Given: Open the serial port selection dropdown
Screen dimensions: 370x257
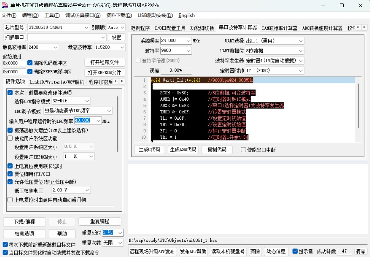Looking at the screenshot, I should (67, 37).
